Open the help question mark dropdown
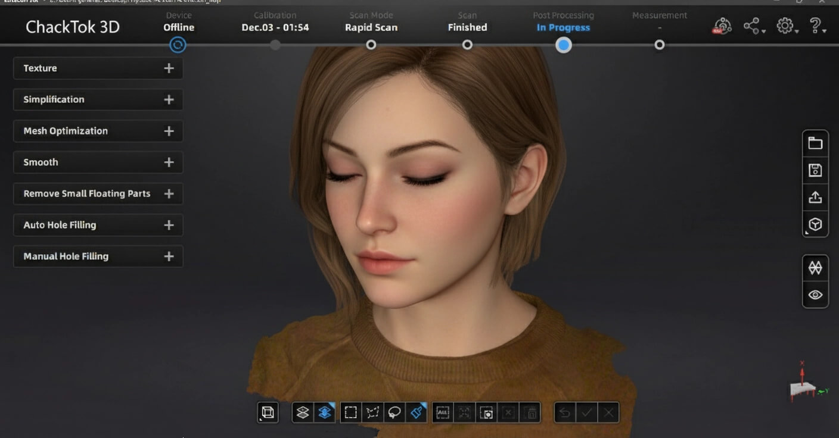 (x=816, y=26)
